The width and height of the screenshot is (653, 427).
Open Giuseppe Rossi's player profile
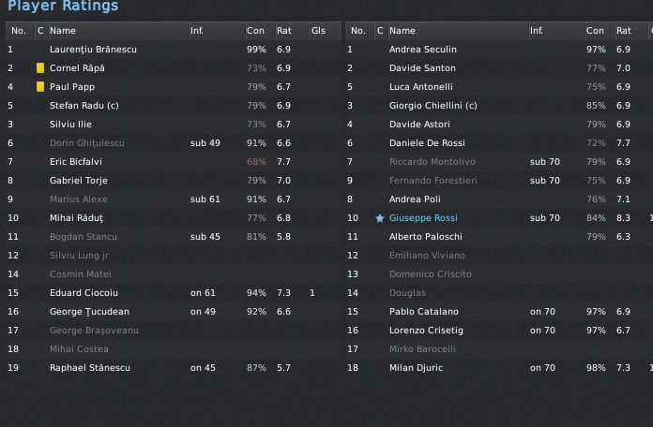click(423, 218)
